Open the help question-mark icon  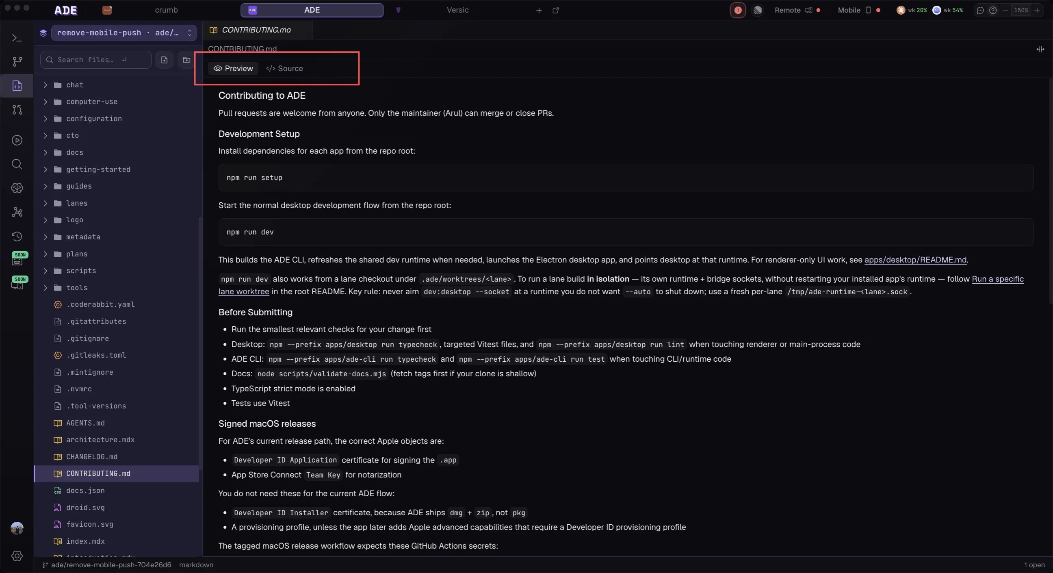[993, 10]
